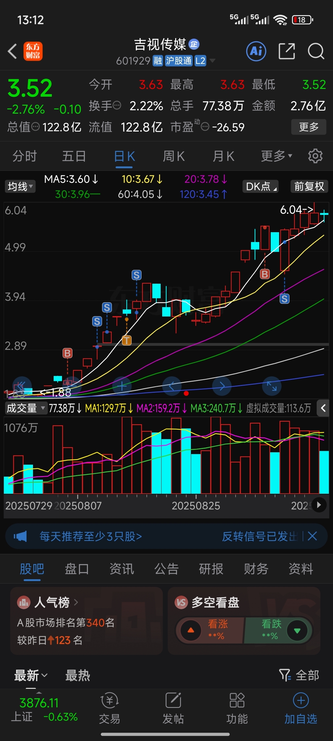The image size is (333, 741).
Task: Tap the zoom-in plus chart control
Action: [x=122, y=386]
